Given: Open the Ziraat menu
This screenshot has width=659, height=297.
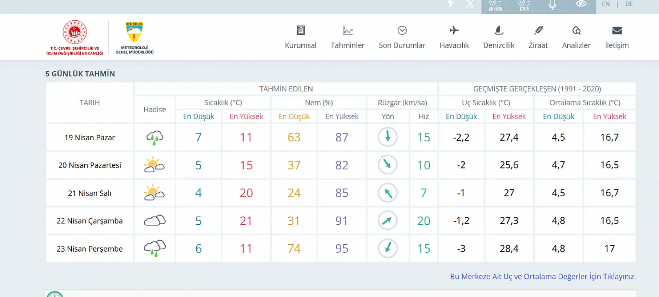Looking at the screenshot, I should tap(538, 38).
